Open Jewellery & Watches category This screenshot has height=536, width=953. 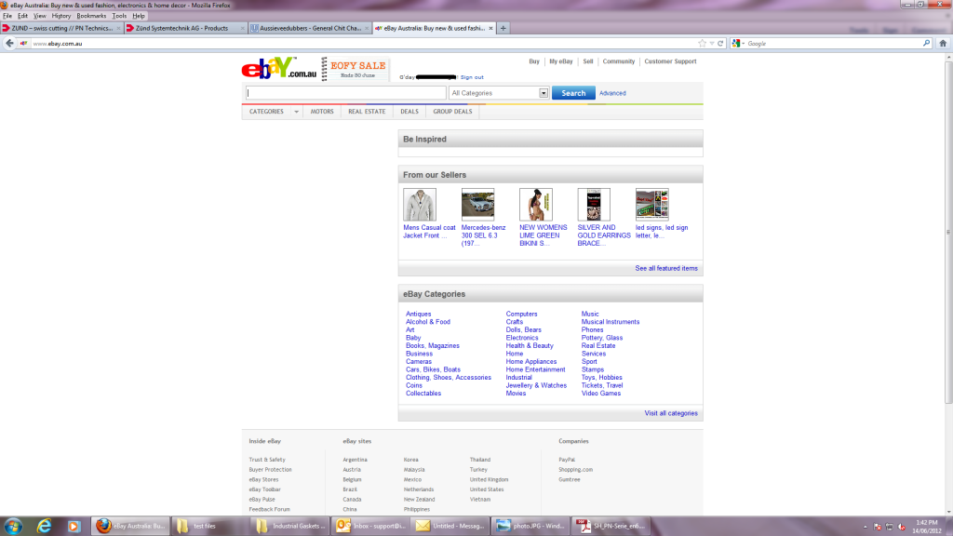click(x=536, y=385)
